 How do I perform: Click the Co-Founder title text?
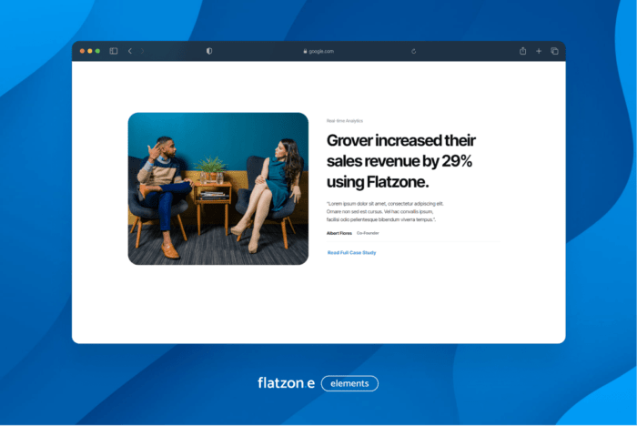tap(368, 233)
